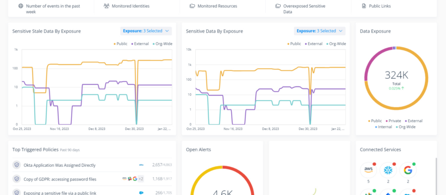The height and width of the screenshot is (195, 446).
Task: Click the Past 90 days label
Action: click(70, 150)
